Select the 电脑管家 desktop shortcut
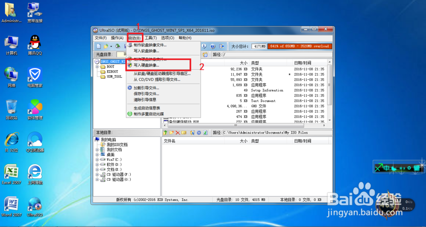426x227 pixels. pos(35,77)
